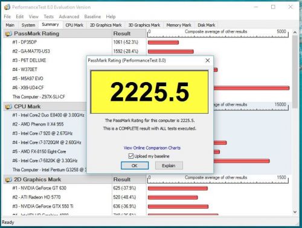Select row '#2 - AMD Phenom II X4 955'
Viewport: 302px width, 228px height.
pos(38,124)
